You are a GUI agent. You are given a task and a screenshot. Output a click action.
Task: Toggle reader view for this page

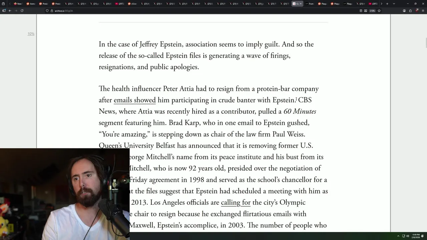(x=361, y=11)
